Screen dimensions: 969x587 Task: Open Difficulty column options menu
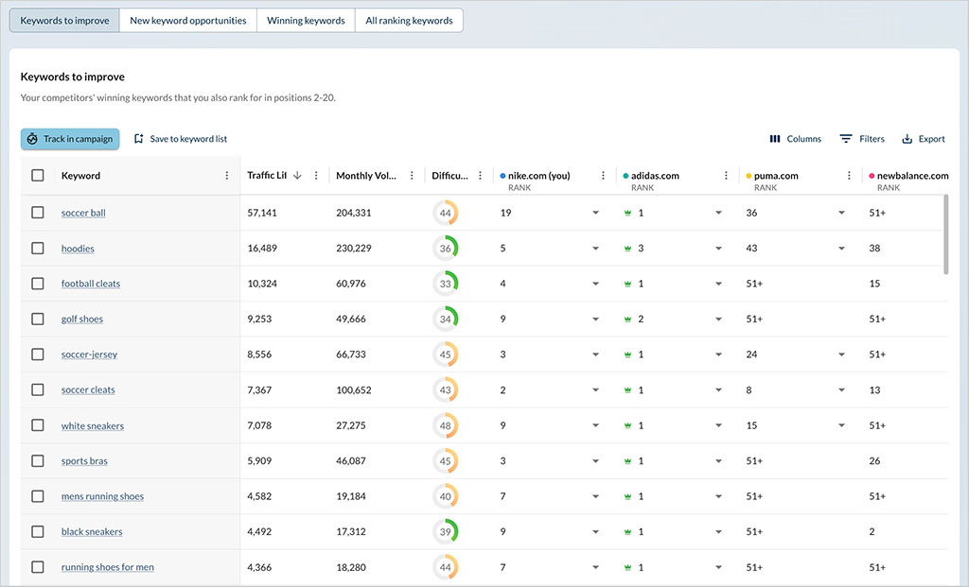[x=480, y=176]
